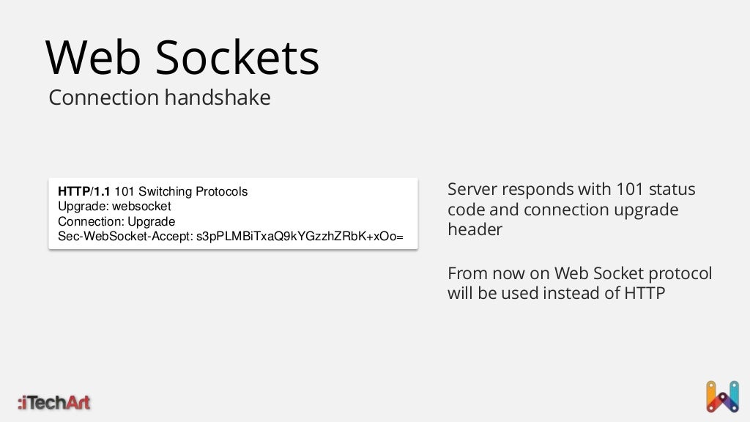Click the Server responds with 101 status text
750x422 pixels.
tap(571, 189)
